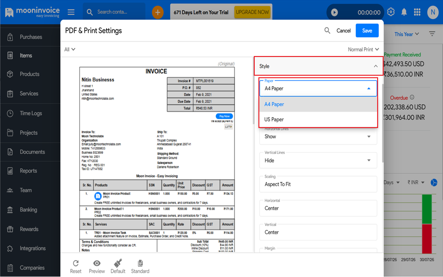Click the Documents sidebar icon

coord(10,152)
